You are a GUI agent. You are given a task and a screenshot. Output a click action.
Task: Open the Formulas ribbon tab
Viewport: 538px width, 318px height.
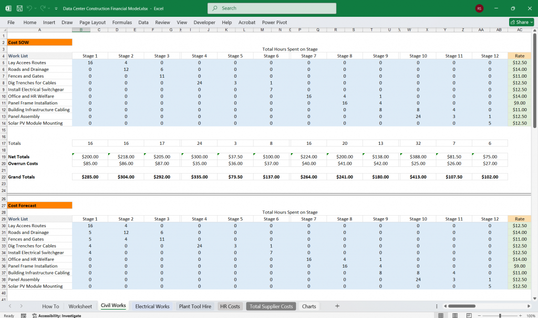click(x=122, y=22)
